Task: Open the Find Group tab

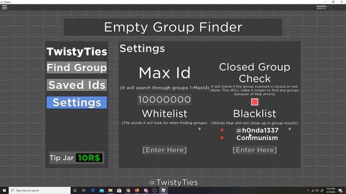Action: click(x=77, y=67)
